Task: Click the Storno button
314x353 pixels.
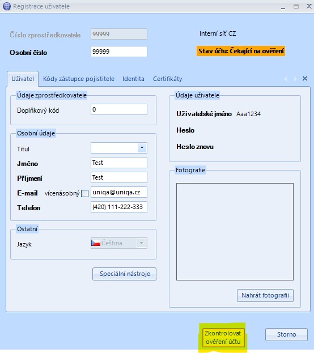Action: coord(286,334)
